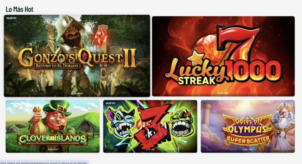
Task: Click the 0,05-200 bet range label
Action: point(223,93)
